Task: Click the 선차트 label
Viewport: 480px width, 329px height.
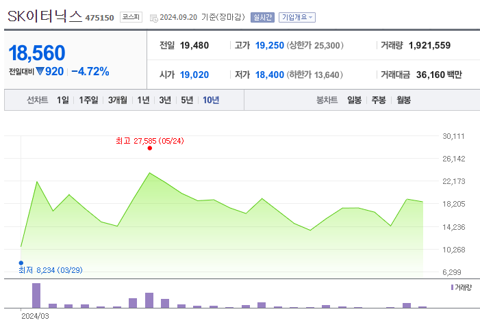Action: pyautogui.click(x=38, y=100)
